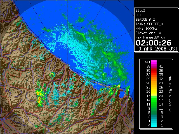Select the "ilts2" radar name text
This screenshot has height=134, width=179.
pos(140,11)
